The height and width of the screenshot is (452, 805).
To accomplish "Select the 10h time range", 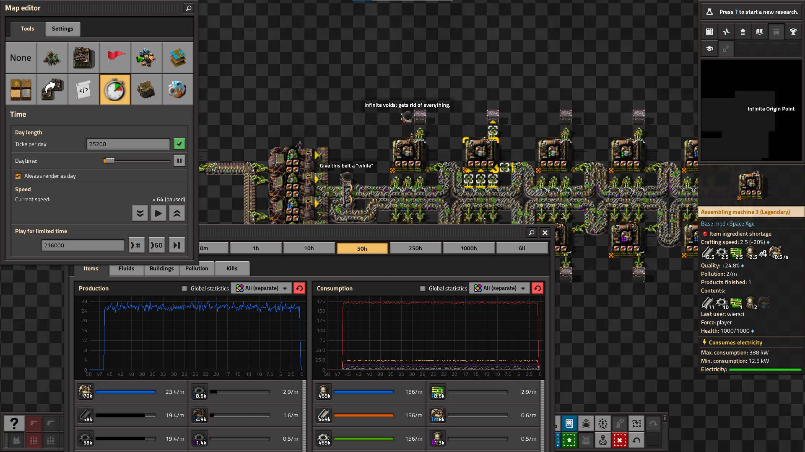I will pos(309,248).
